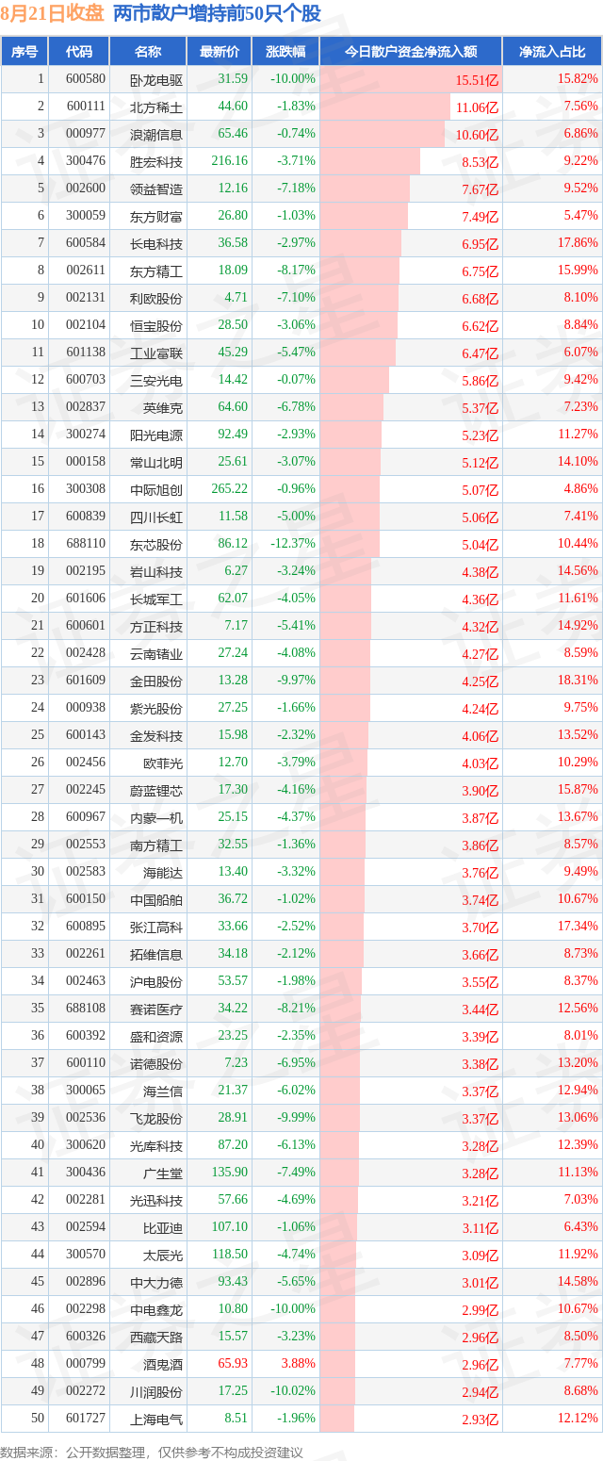Select stock name 太辰光
This screenshot has height=1461, width=603.
click(x=163, y=1255)
